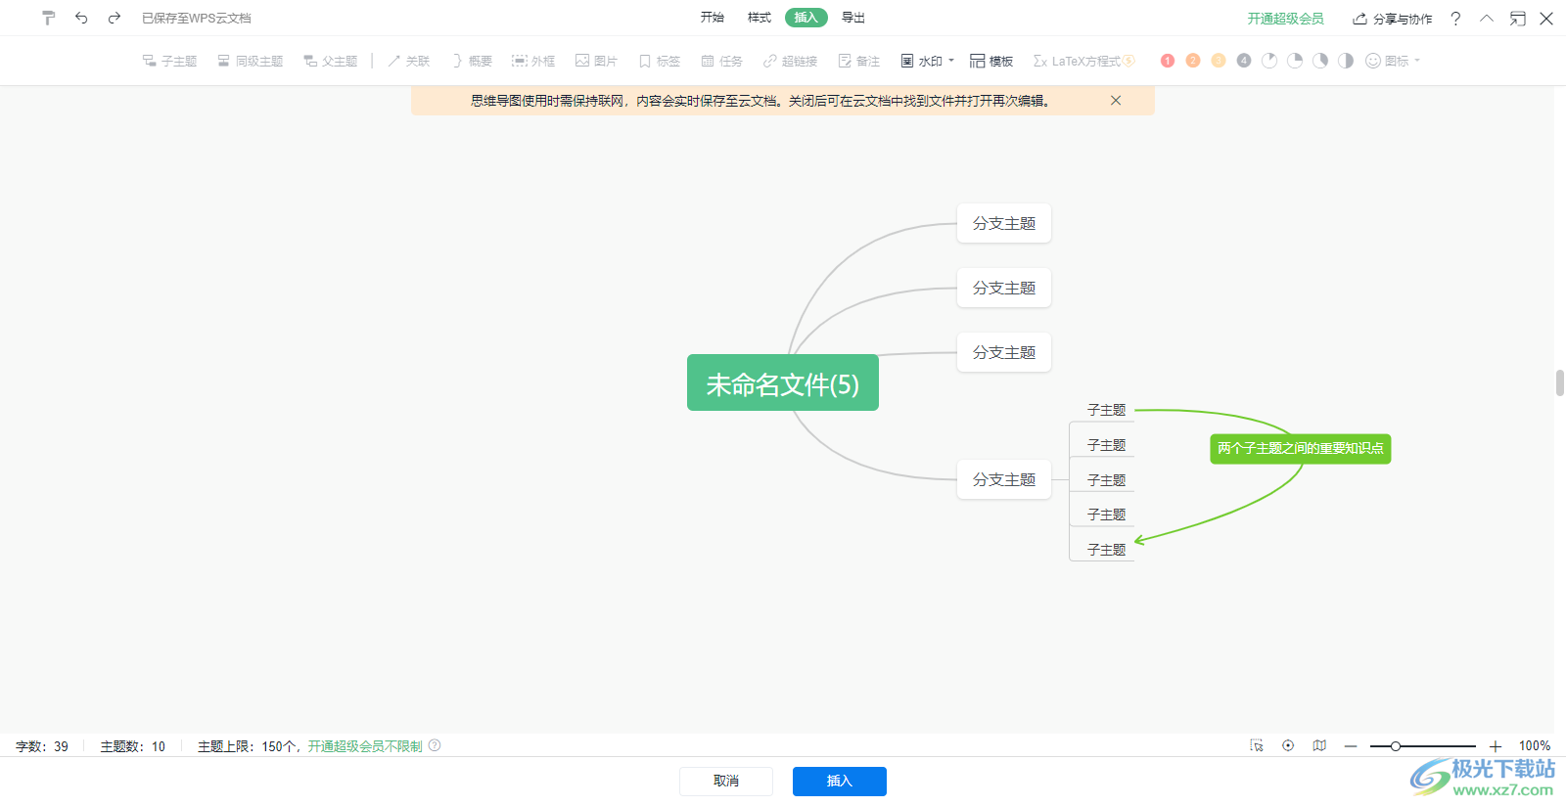Apply priority 2 orange marker
1566x806 pixels.
point(1193,61)
